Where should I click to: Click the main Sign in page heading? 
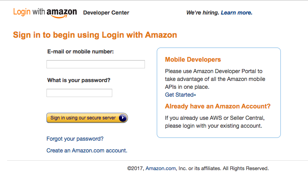point(95,35)
